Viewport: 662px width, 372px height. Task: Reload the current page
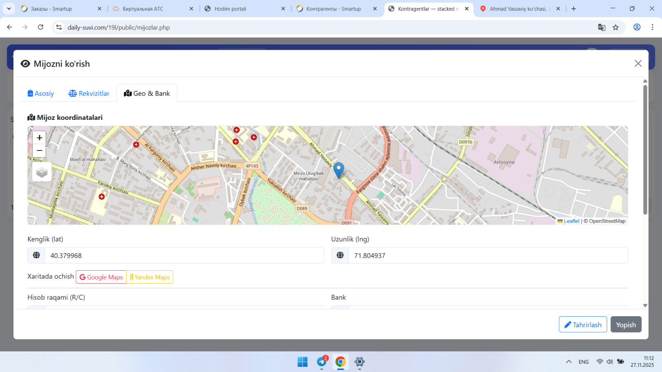(41, 27)
